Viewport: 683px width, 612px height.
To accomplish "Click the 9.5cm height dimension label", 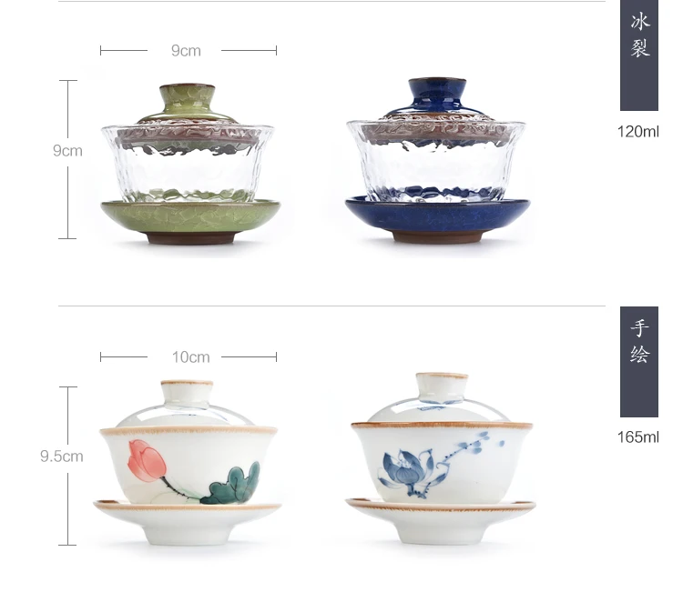I will click(x=62, y=456).
